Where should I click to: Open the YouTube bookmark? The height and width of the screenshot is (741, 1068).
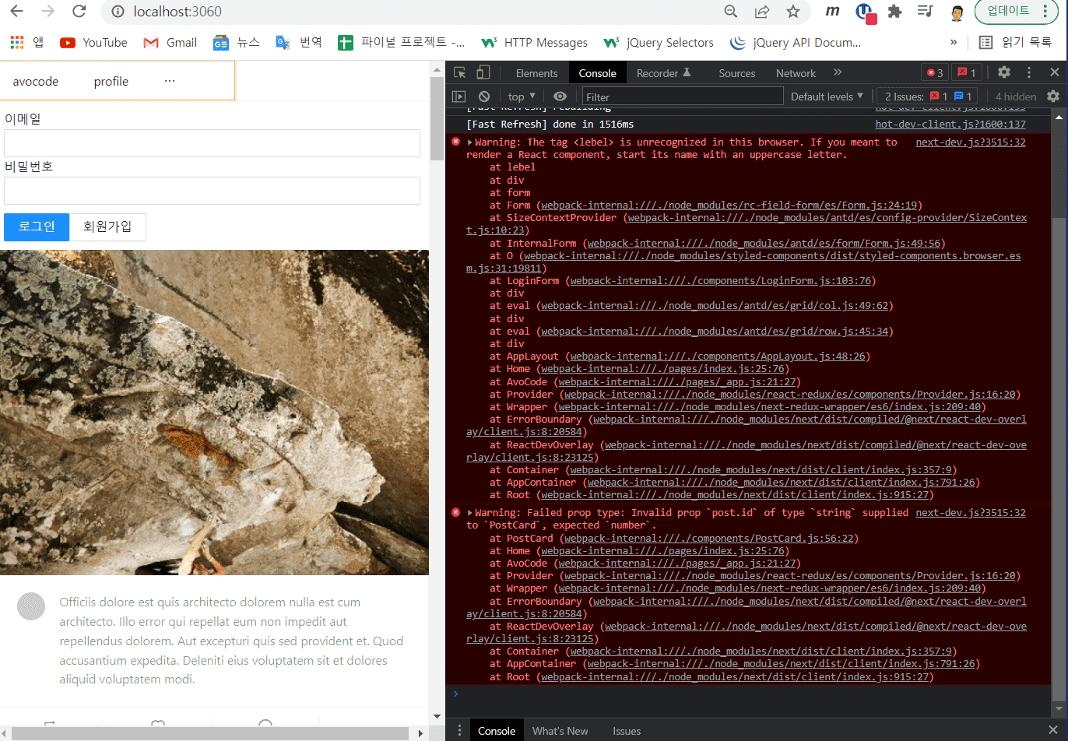pos(93,42)
